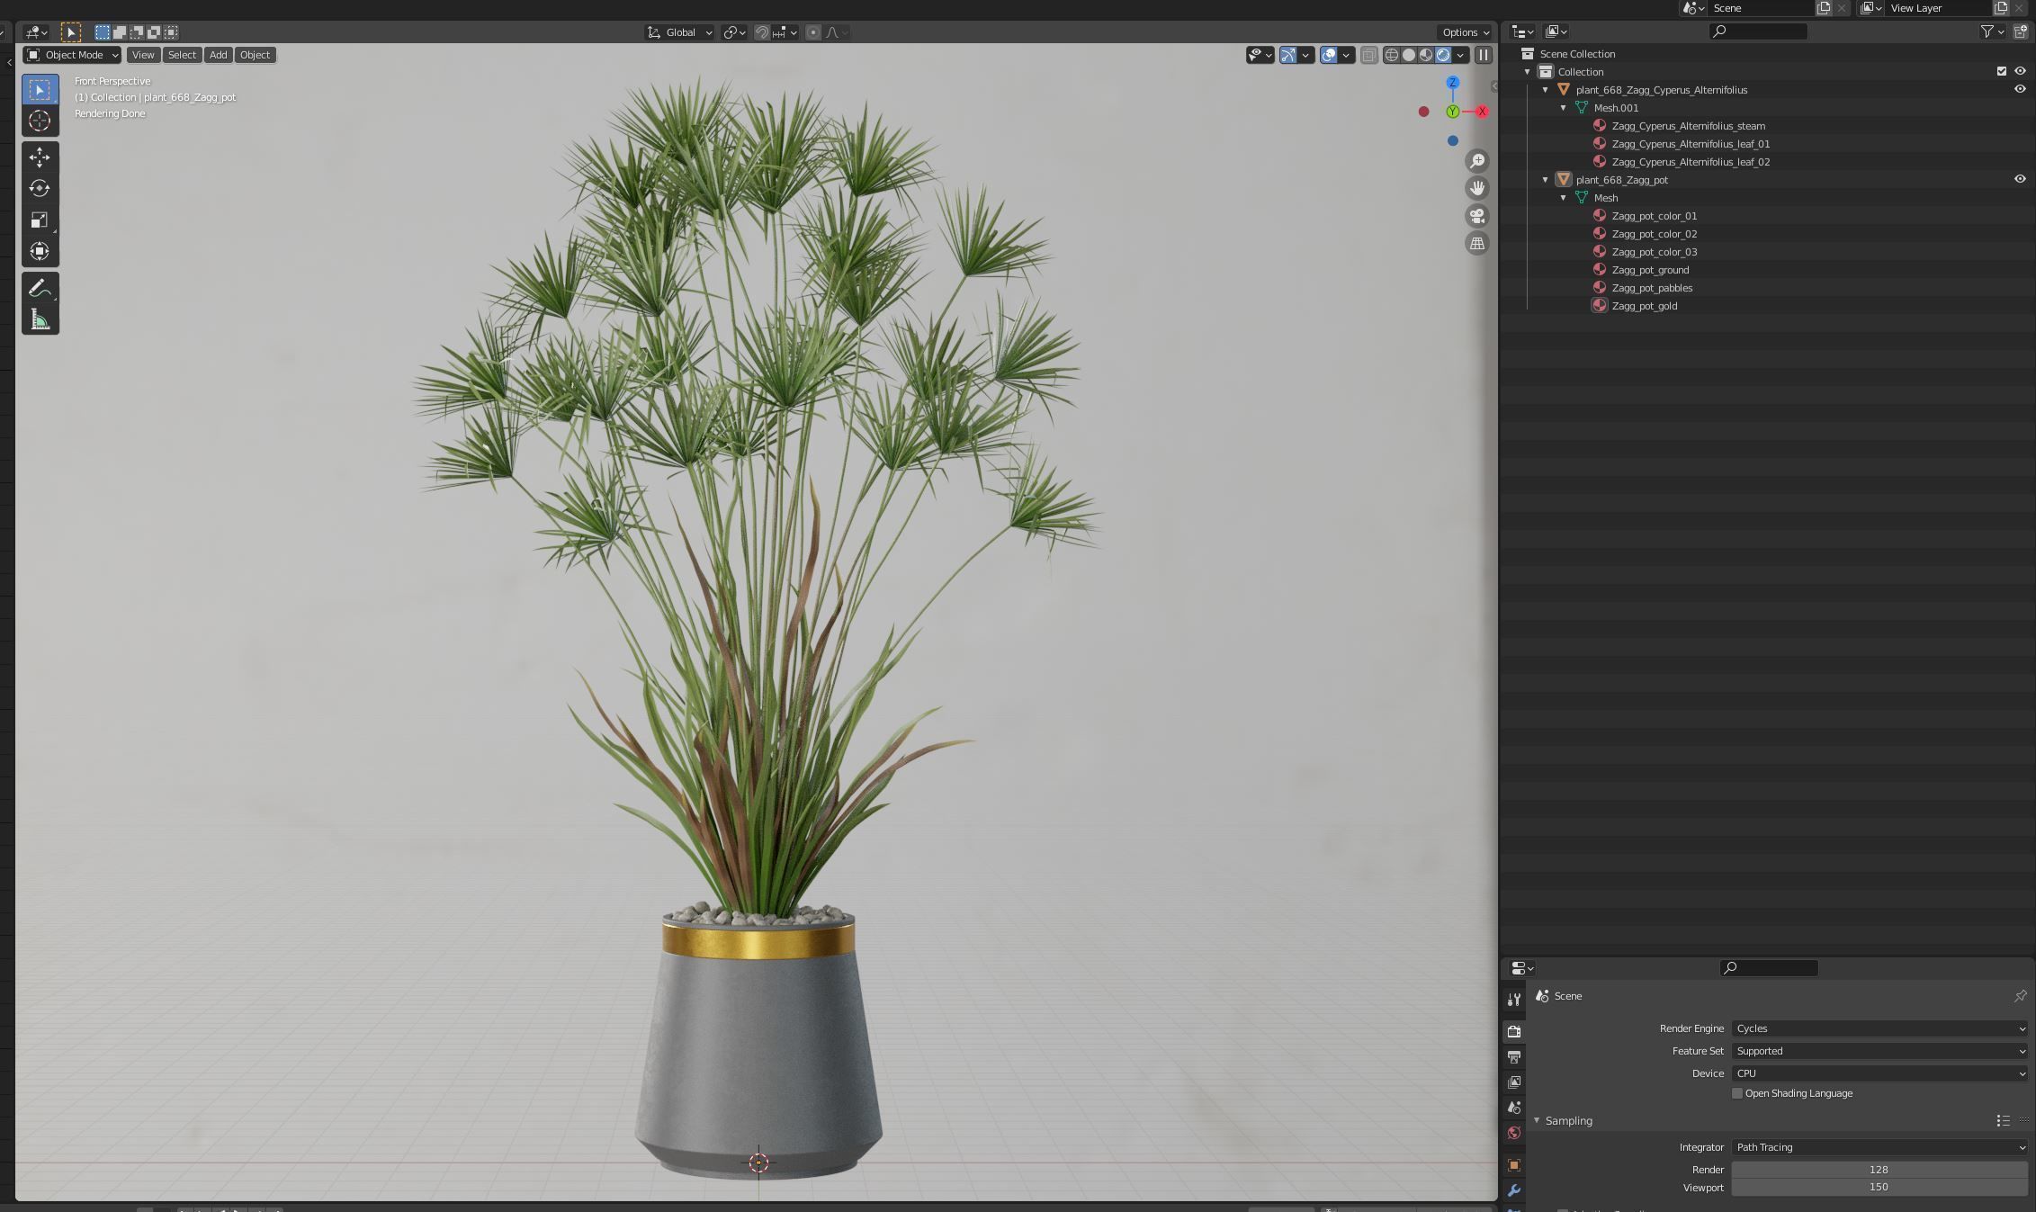Open the Select menu

click(x=182, y=55)
